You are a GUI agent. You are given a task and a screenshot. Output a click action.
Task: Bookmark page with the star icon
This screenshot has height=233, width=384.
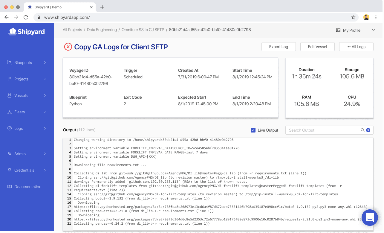tap(353, 17)
